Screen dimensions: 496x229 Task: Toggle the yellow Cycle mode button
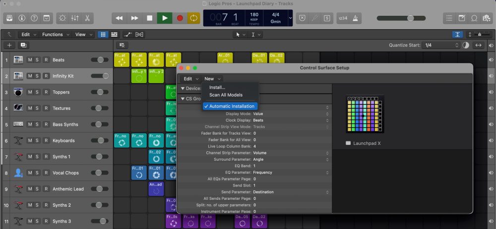click(x=193, y=18)
